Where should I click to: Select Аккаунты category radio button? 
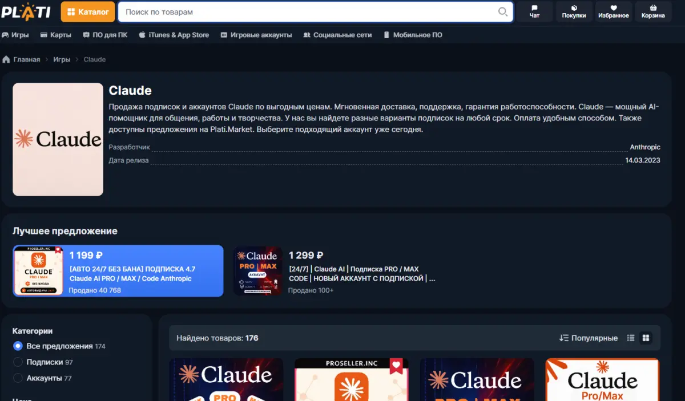[18, 378]
